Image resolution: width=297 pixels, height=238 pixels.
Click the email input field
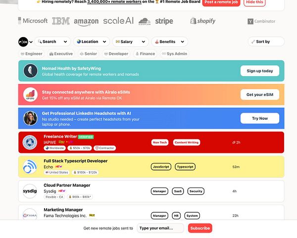pyautogui.click(x=160, y=228)
